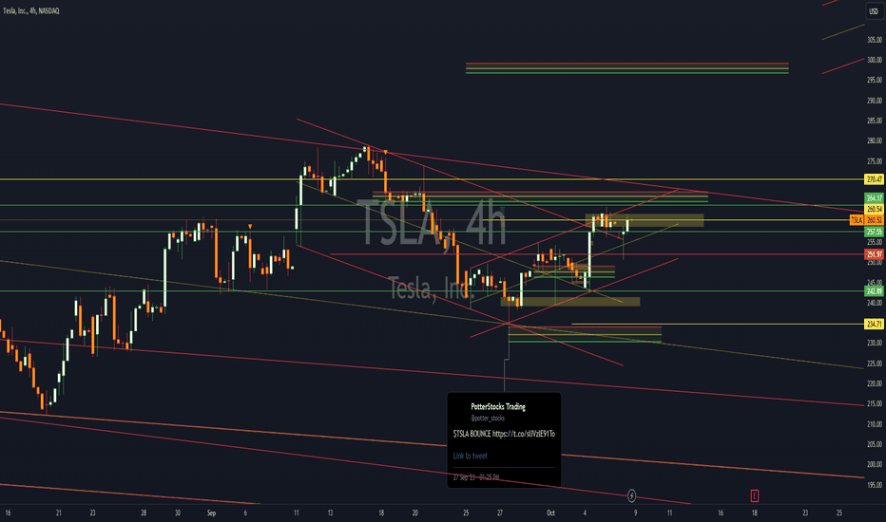This screenshot has width=886, height=522.
Task: Click the PotterStocks Trading author name
Action: click(x=498, y=406)
